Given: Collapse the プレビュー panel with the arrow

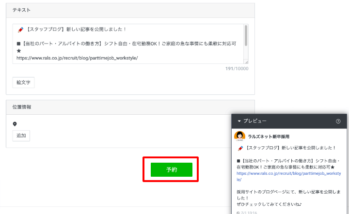Looking at the screenshot, I should tap(238, 121).
